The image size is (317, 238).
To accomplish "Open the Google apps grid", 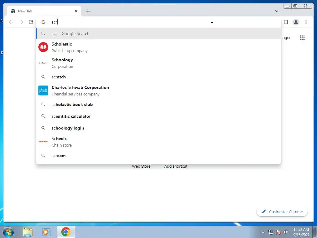I will [x=302, y=37].
